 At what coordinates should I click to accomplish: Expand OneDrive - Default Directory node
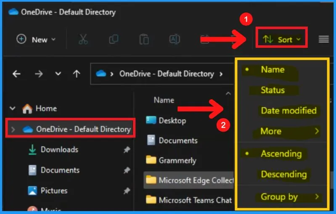click(13, 129)
